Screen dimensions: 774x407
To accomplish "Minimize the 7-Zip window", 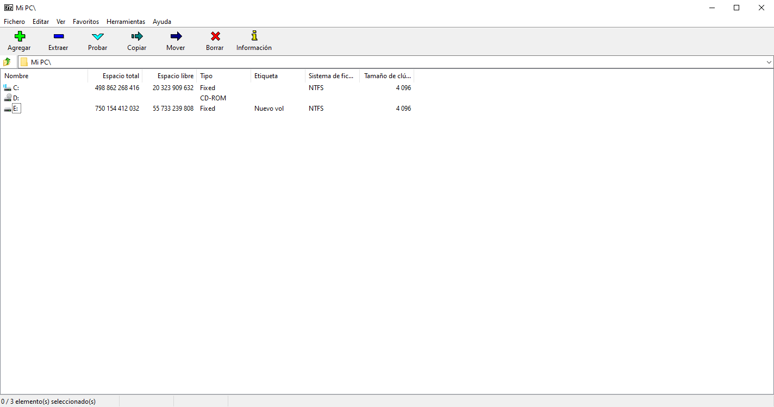I will [712, 8].
